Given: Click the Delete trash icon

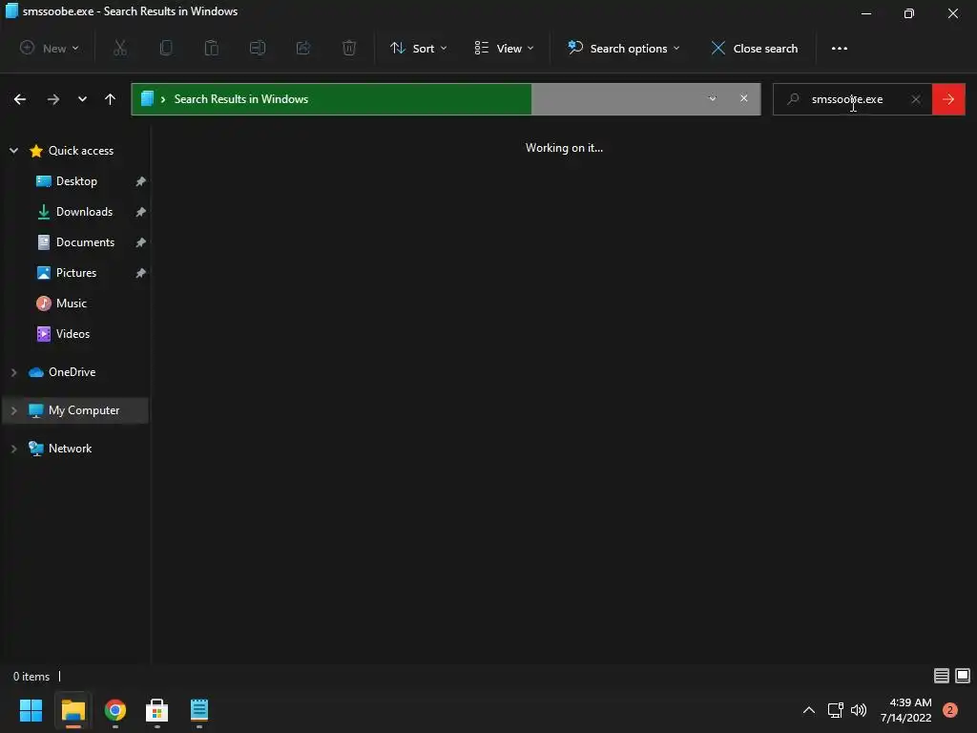Looking at the screenshot, I should pyautogui.click(x=349, y=48).
